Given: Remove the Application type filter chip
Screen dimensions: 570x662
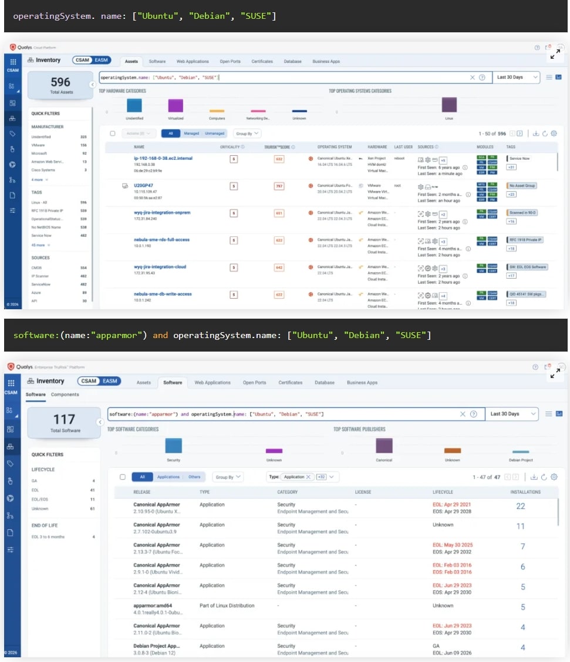Looking at the screenshot, I should [308, 477].
